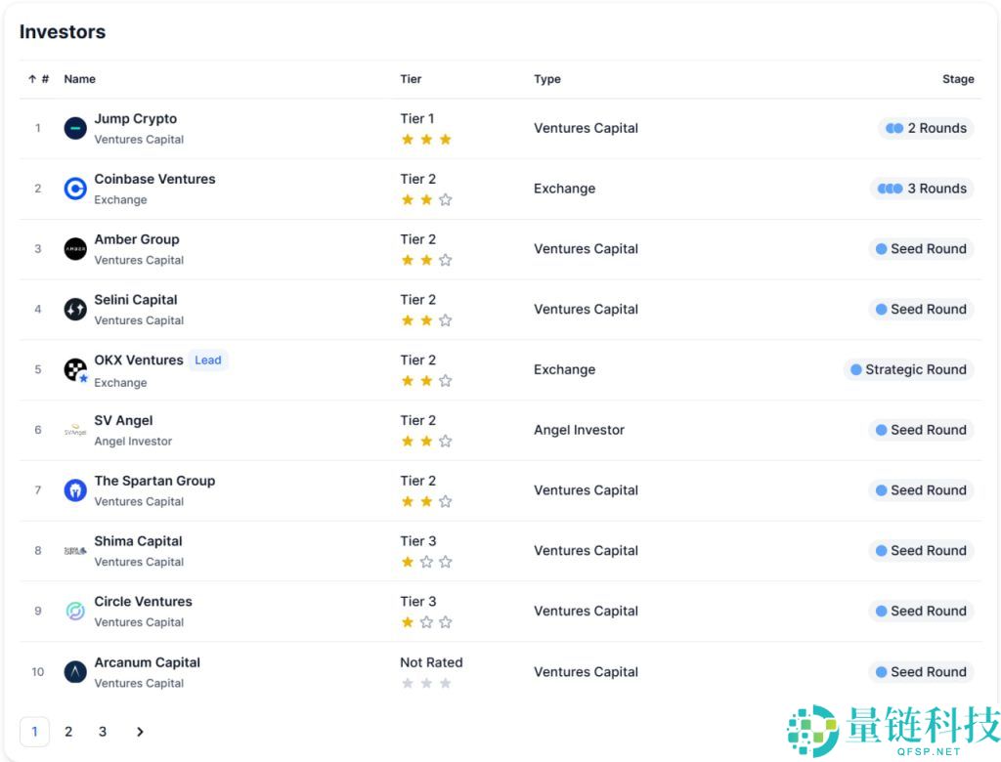Click the Circle Ventures logo icon
This screenshot has width=1001, height=762.
[75, 612]
